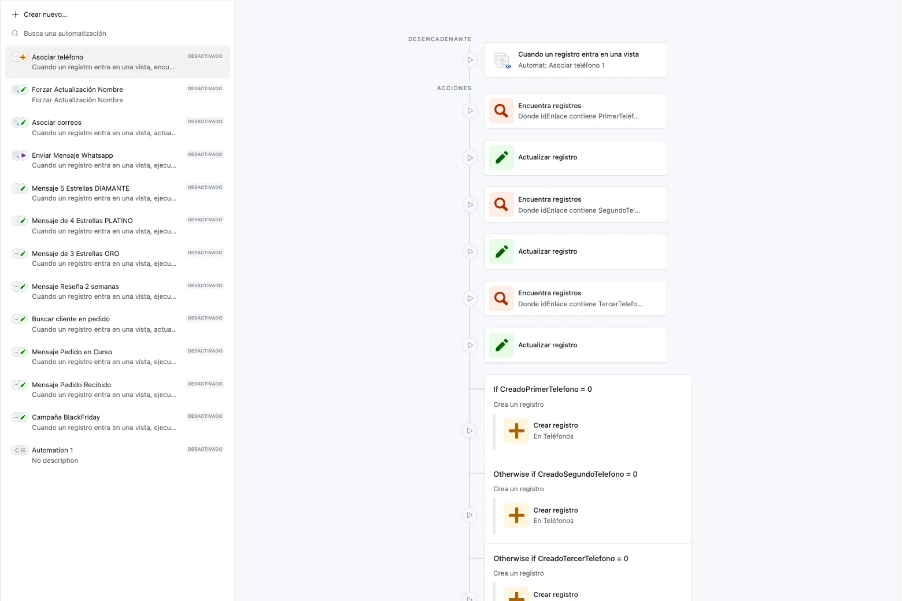Toggle the DESACTIVADO status of Campaña BlackFriday
Screen dimensions: 902x601
click(205, 416)
